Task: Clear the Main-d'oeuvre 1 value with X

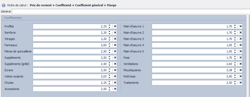Action: click(241, 26)
